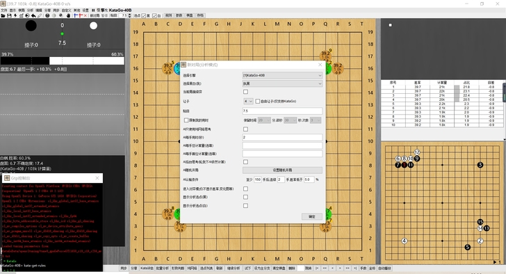This screenshot has width=506, height=274.
Task: Click the red X toolbar icon
Action: click(x=85, y=15)
